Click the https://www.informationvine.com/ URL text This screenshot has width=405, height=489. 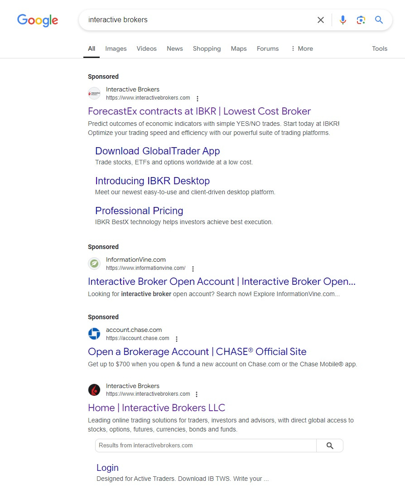pos(146,268)
